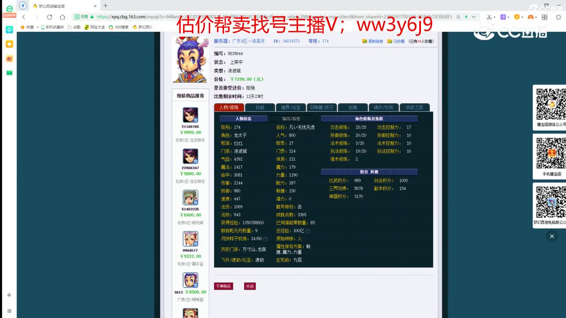This screenshot has height=318, width=566.
Task: Close the 梦幻西游藏宝阁 tab
Action: (95, 6)
